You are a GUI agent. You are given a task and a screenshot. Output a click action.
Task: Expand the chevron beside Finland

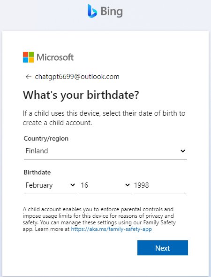point(183,151)
